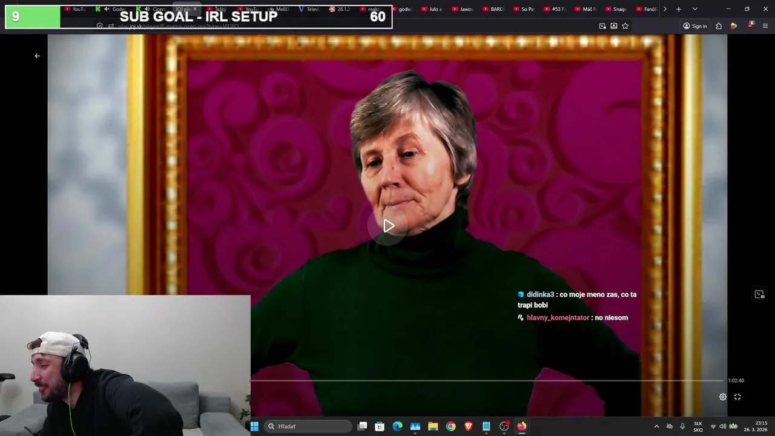Select the Firefox taskbar icon

[521, 426]
